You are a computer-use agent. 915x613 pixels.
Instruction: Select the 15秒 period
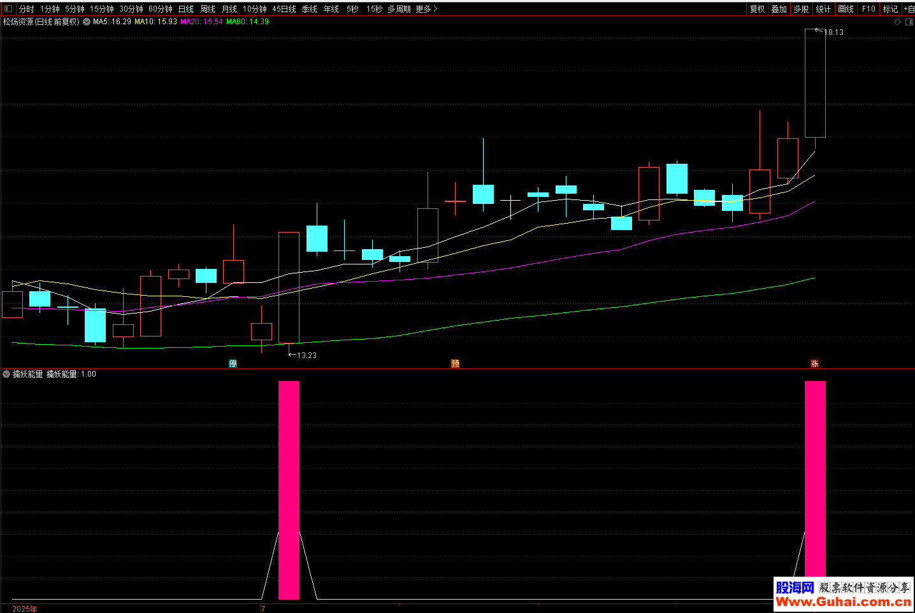coord(374,9)
